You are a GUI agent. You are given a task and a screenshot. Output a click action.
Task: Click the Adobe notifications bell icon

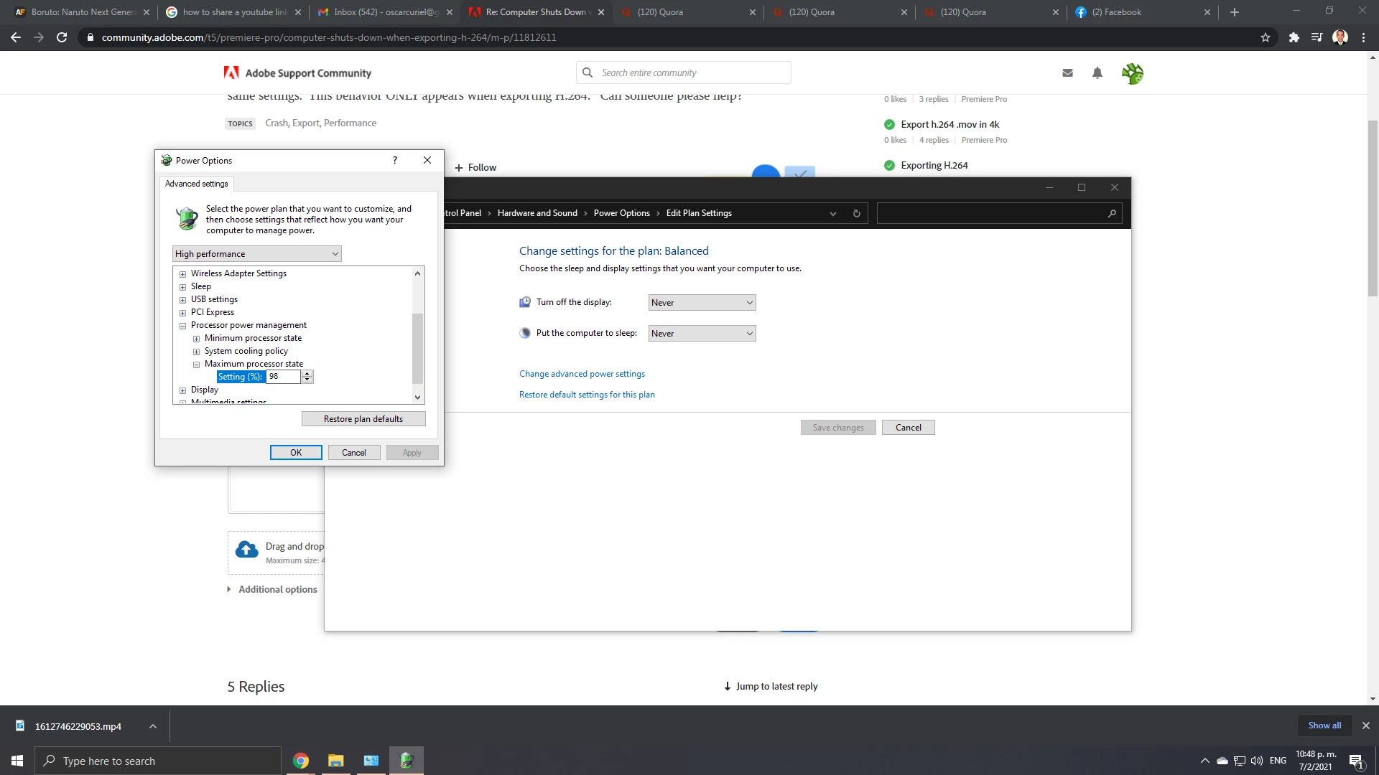click(x=1097, y=73)
